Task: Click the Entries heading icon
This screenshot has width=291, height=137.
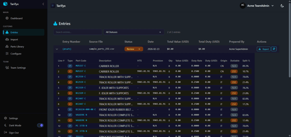Action: (55, 24)
